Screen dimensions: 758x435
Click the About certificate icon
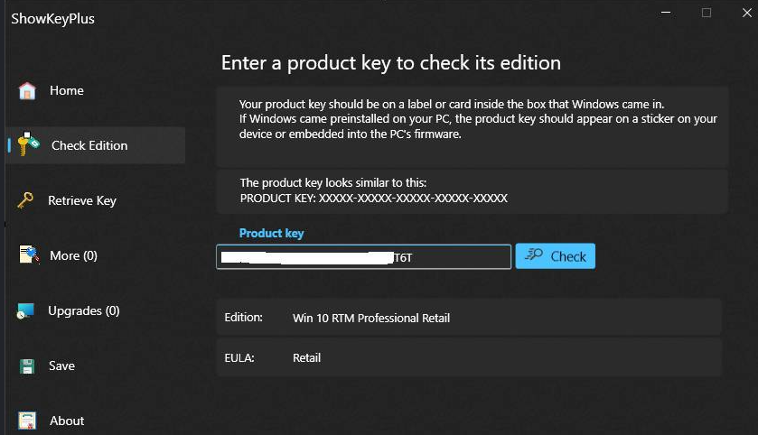(x=27, y=421)
